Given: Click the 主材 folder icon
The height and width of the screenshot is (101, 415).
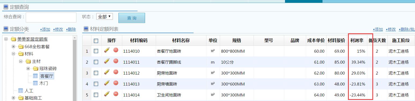Looking at the screenshot, I should (28, 61).
